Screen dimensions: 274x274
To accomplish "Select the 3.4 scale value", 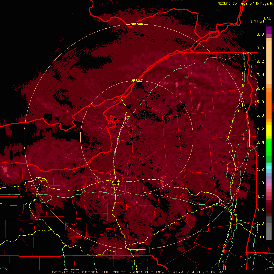I will (x=260, y=142).
